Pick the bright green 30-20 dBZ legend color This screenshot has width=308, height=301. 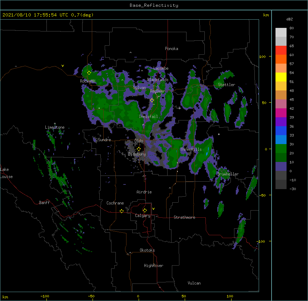tap(281, 149)
